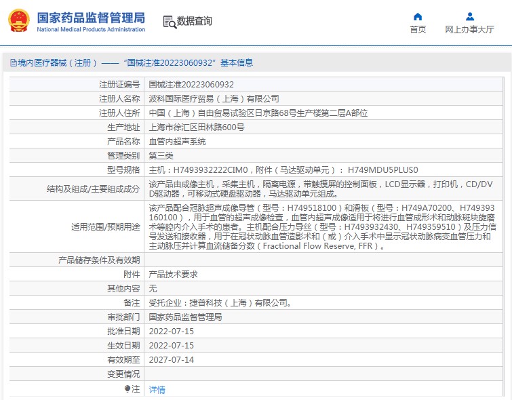The image size is (512, 400).
Task: Select 上海市徐汇区田林路600号 value
Action: 197,127
